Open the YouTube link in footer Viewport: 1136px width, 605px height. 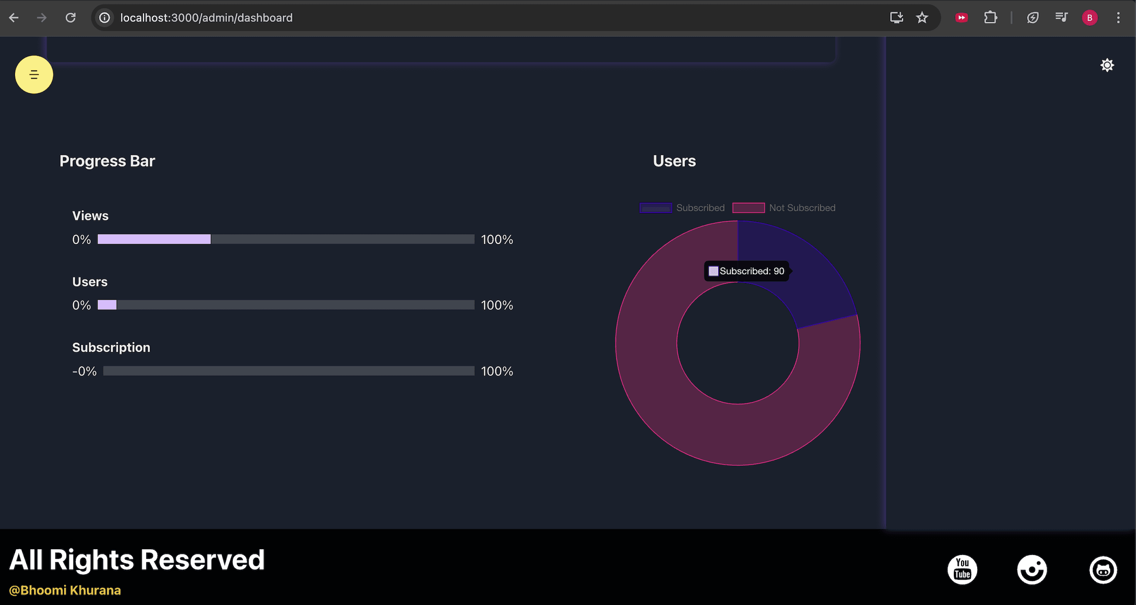[962, 569]
